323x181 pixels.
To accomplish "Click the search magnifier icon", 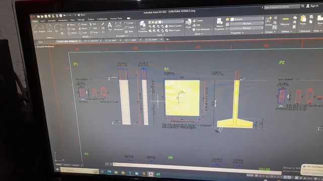I will point(303,6).
